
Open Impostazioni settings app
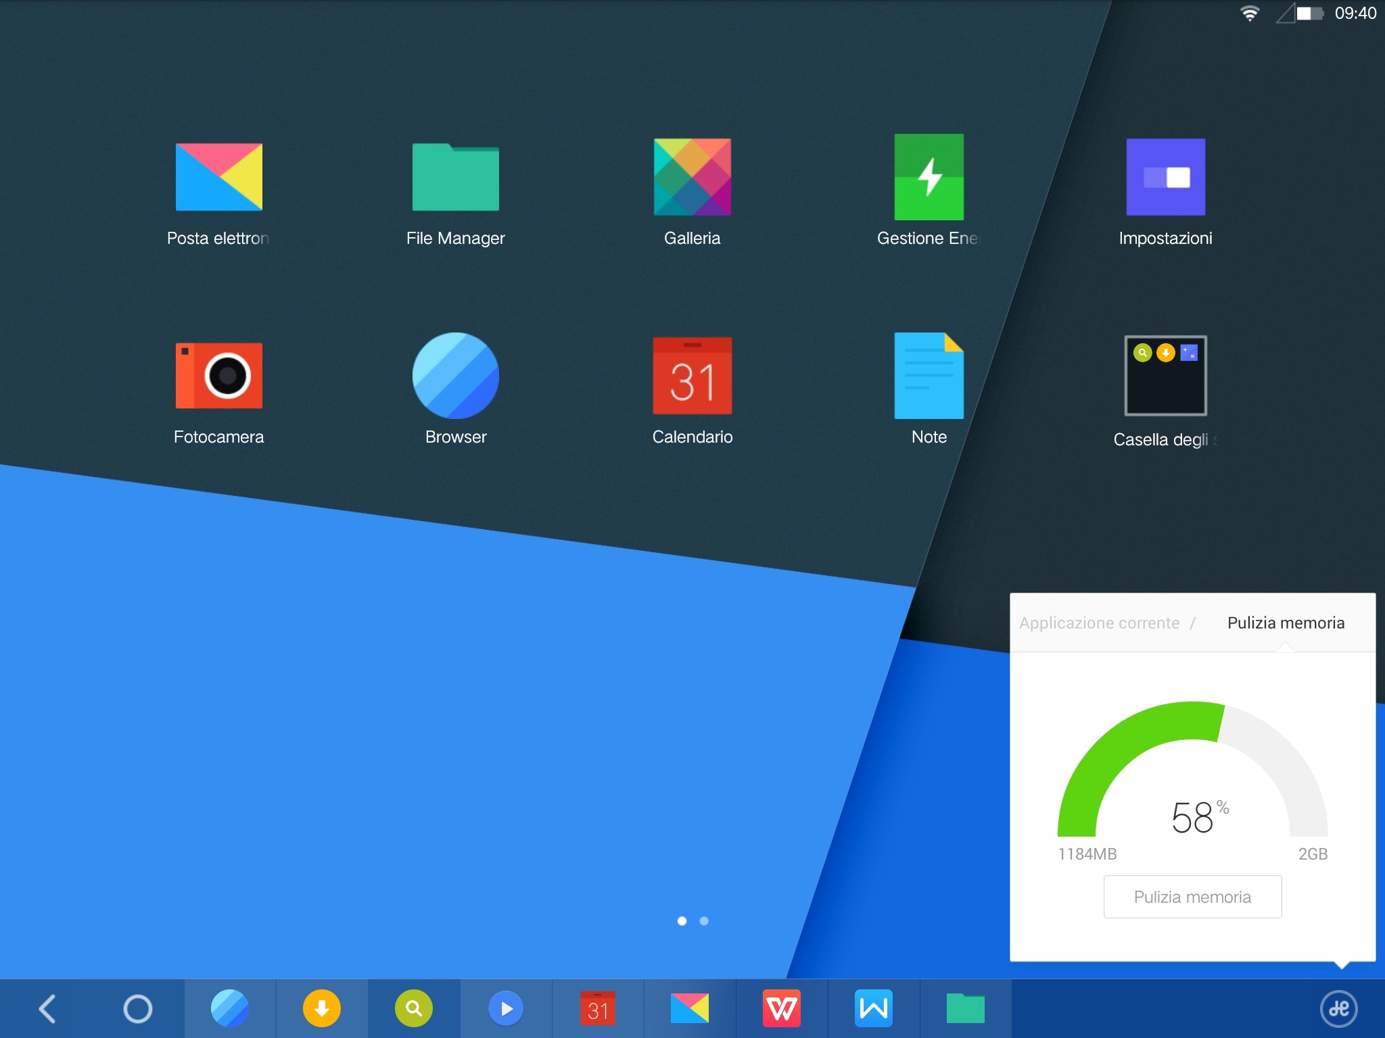[x=1165, y=177]
